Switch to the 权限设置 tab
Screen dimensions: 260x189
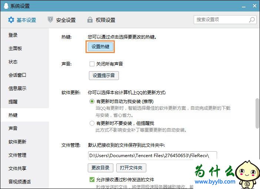tap(101, 20)
